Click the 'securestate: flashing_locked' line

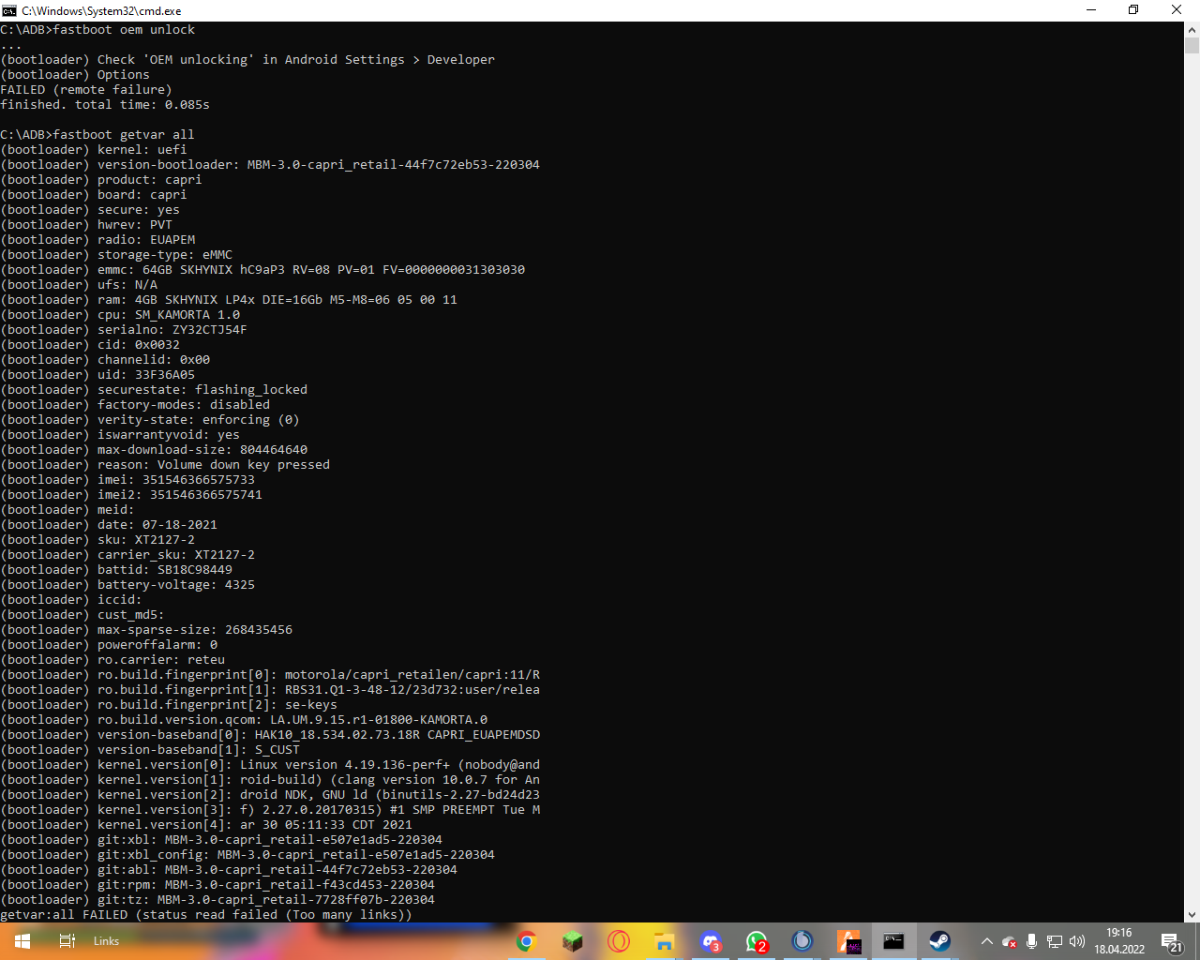pos(154,389)
